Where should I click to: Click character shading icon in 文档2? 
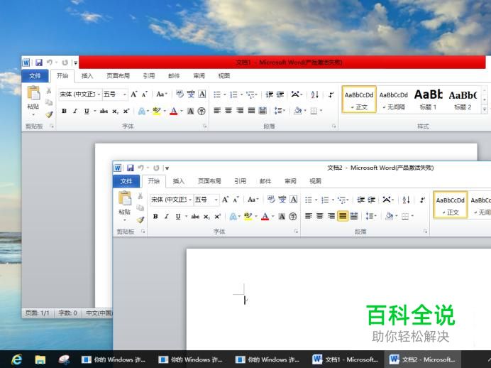(x=282, y=216)
